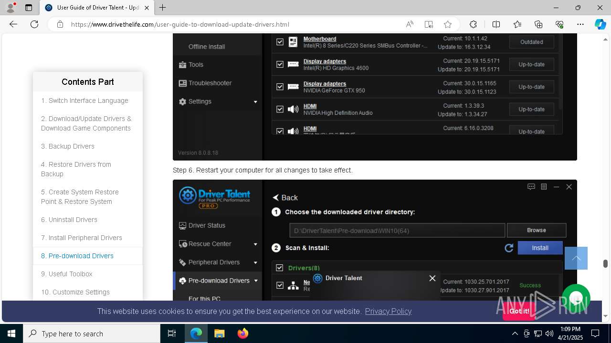Image resolution: width=611 pixels, height=343 pixels.
Task: View site information lock icon
Action: [60, 24]
